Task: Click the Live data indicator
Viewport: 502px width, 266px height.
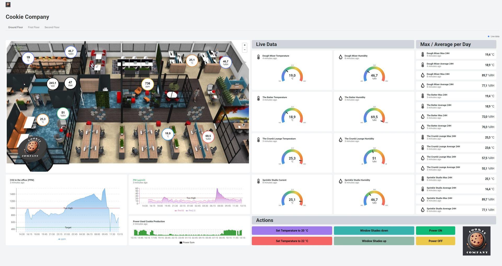Action: (x=493, y=36)
